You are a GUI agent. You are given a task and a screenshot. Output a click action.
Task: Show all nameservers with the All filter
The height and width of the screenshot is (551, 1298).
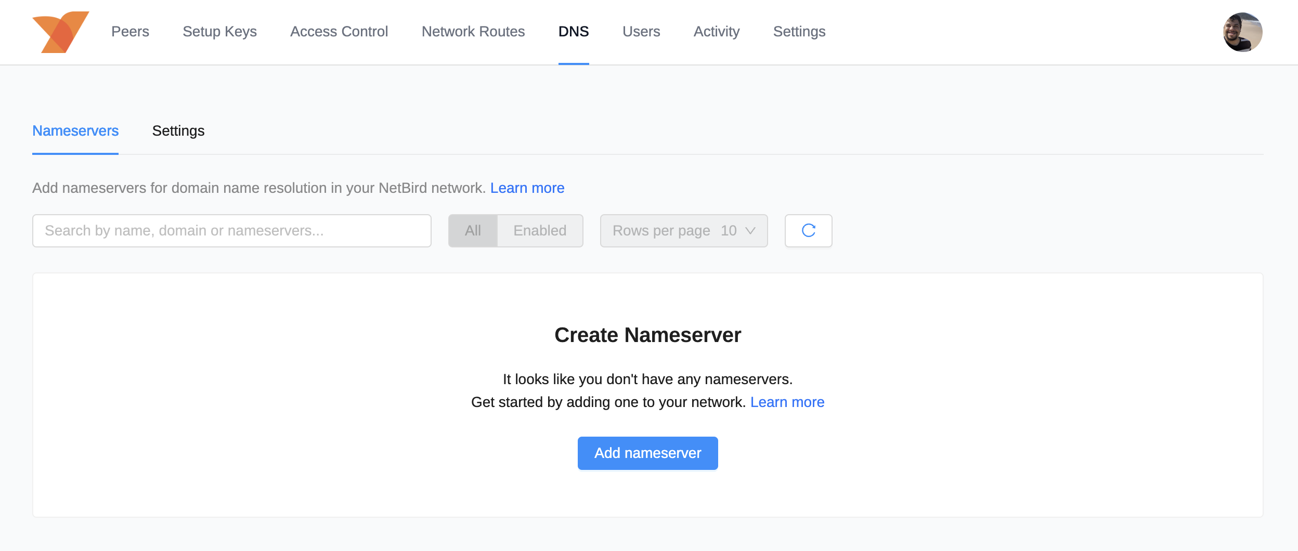pos(473,231)
